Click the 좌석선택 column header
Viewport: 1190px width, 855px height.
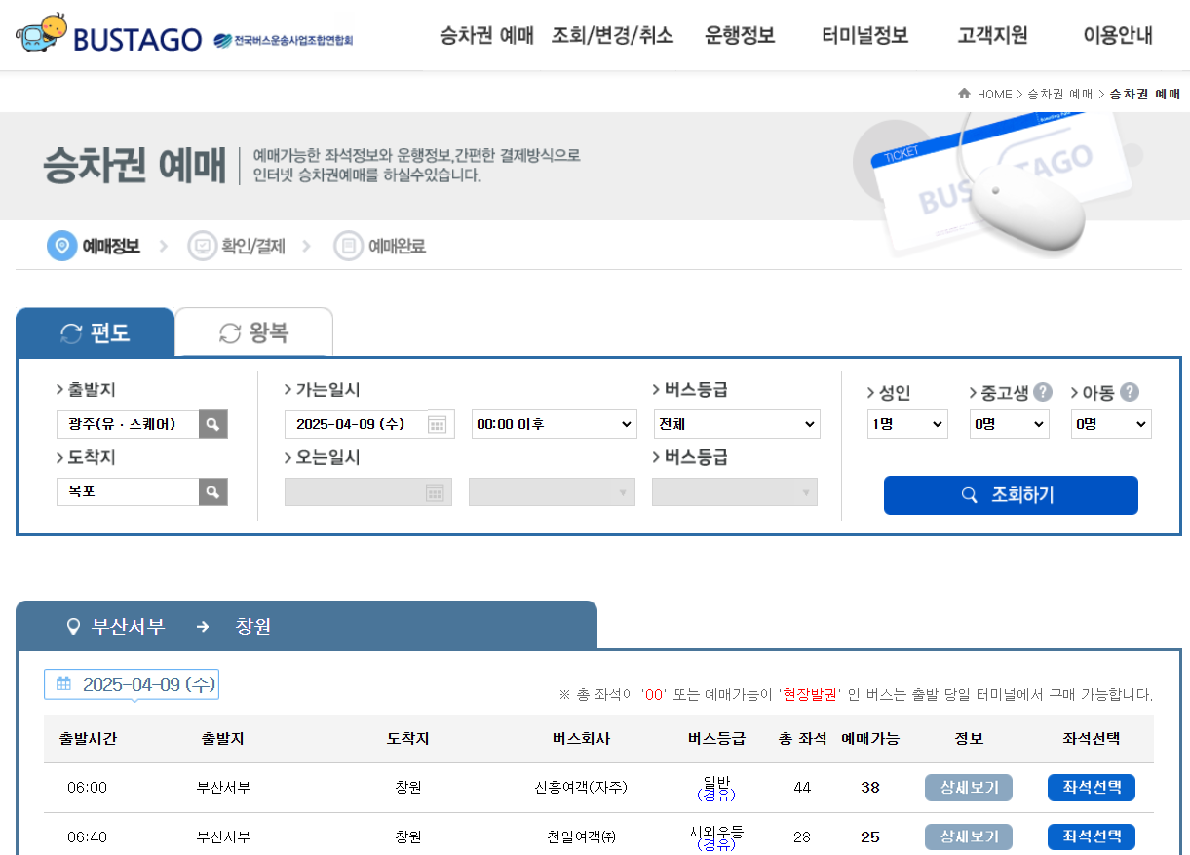[1092, 739]
